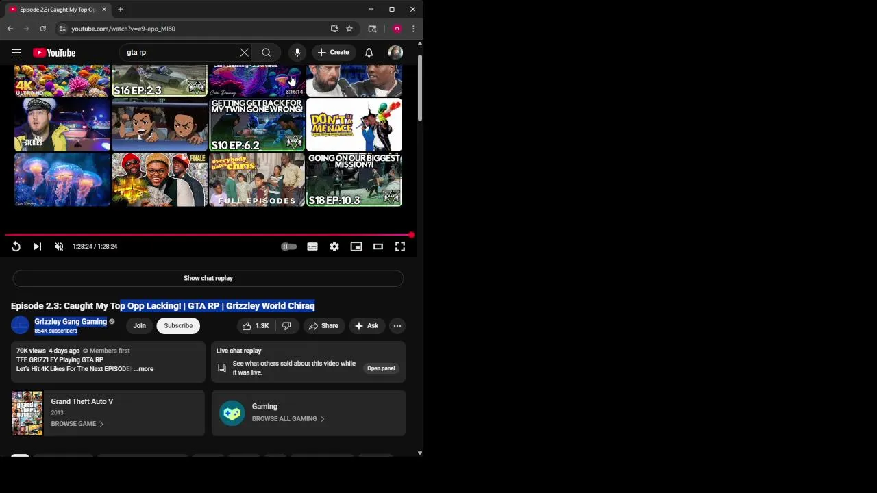Screen dimensions: 877x493
Task: Open the Don't Be a Menace thumbnail
Action: tap(354, 125)
